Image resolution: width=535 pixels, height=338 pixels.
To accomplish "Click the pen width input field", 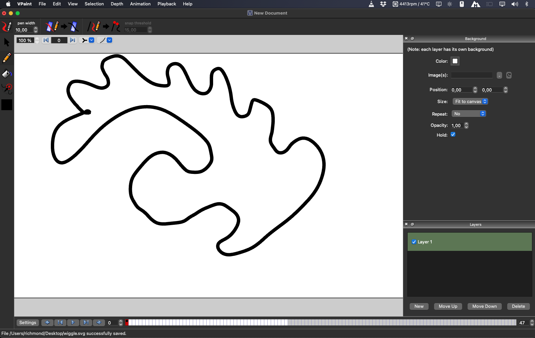I will (x=24, y=30).
